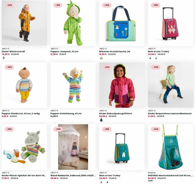Click the -50% badge on Puppen-Kleiderset

(9, 67)
